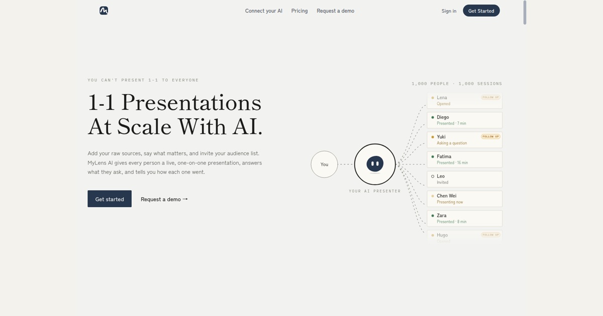The image size is (603, 316).
Task: Click the "Presented · 16 min" status text
Action: click(452, 163)
